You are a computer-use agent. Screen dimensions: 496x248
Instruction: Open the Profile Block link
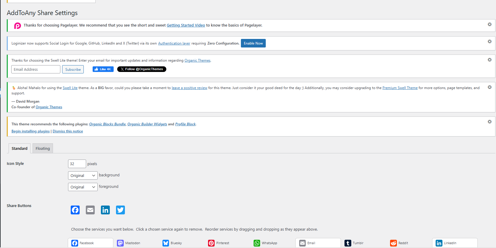pyautogui.click(x=185, y=124)
